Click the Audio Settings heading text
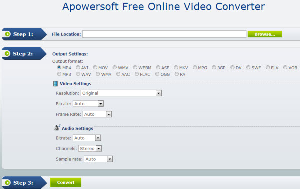This screenshot has height=189, width=300. 77,128
